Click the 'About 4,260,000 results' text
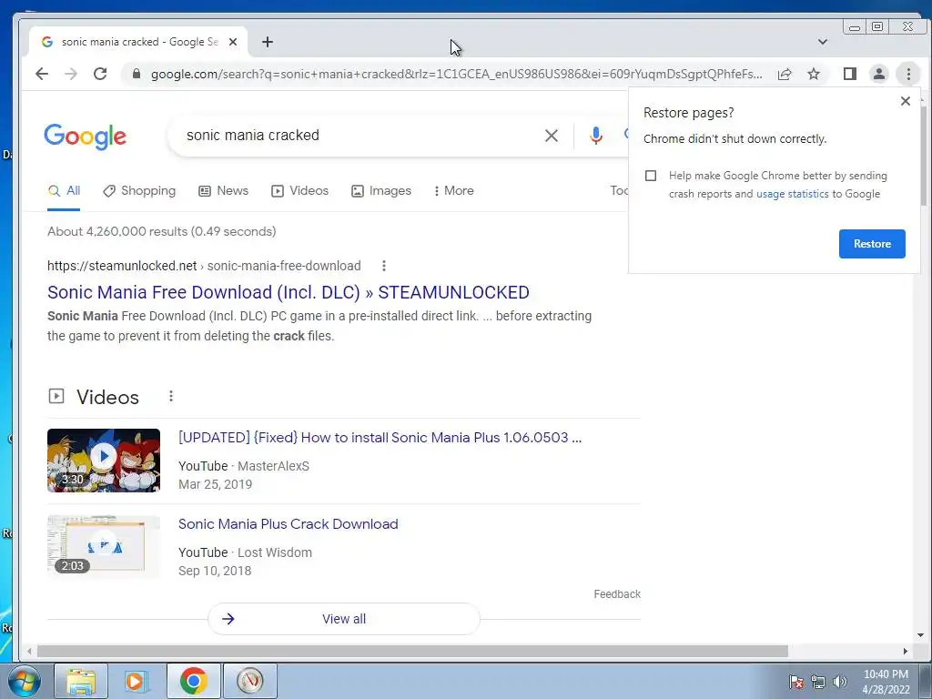The image size is (932, 699). point(162,231)
